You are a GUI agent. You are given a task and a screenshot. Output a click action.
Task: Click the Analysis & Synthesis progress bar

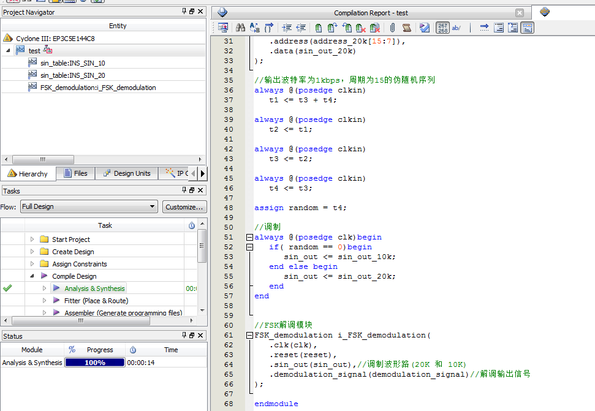(93, 362)
